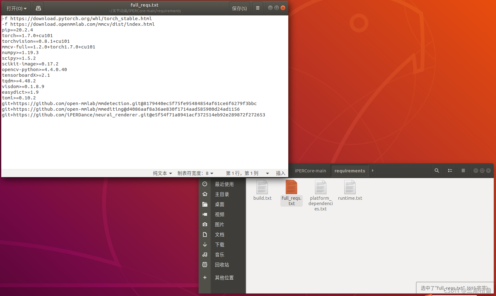
Task: Open the 回收站 trash
Action: click(x=222, y=265)
